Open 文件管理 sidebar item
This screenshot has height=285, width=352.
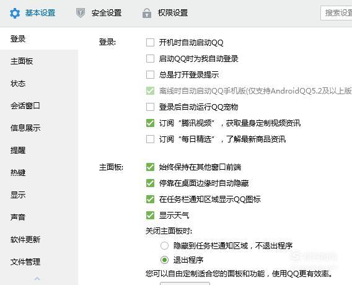[x=25, y=261]
